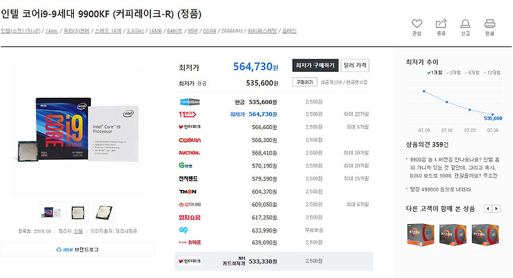
Task: Open the 샵다나와 seller logo
Action: tap(189, 204)
